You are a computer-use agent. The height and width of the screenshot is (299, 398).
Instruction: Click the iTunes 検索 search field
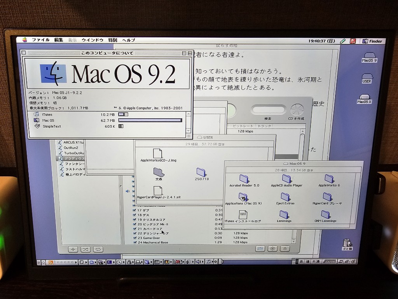coord(268,110)
